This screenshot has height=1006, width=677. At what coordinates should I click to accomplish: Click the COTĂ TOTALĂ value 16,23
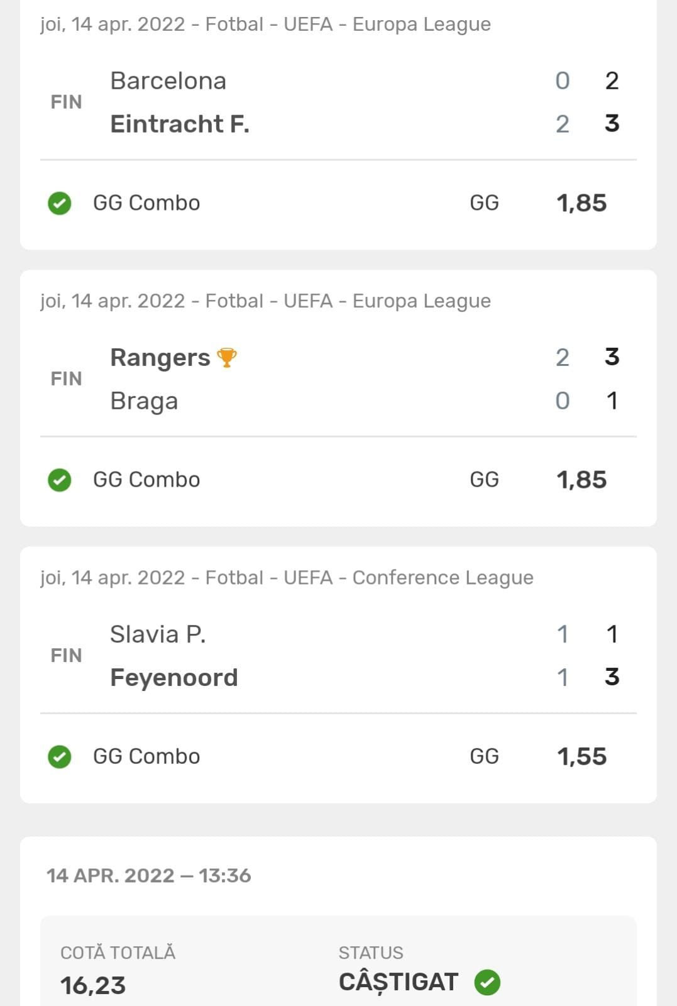pyautogui.click(x=93, y=985)
